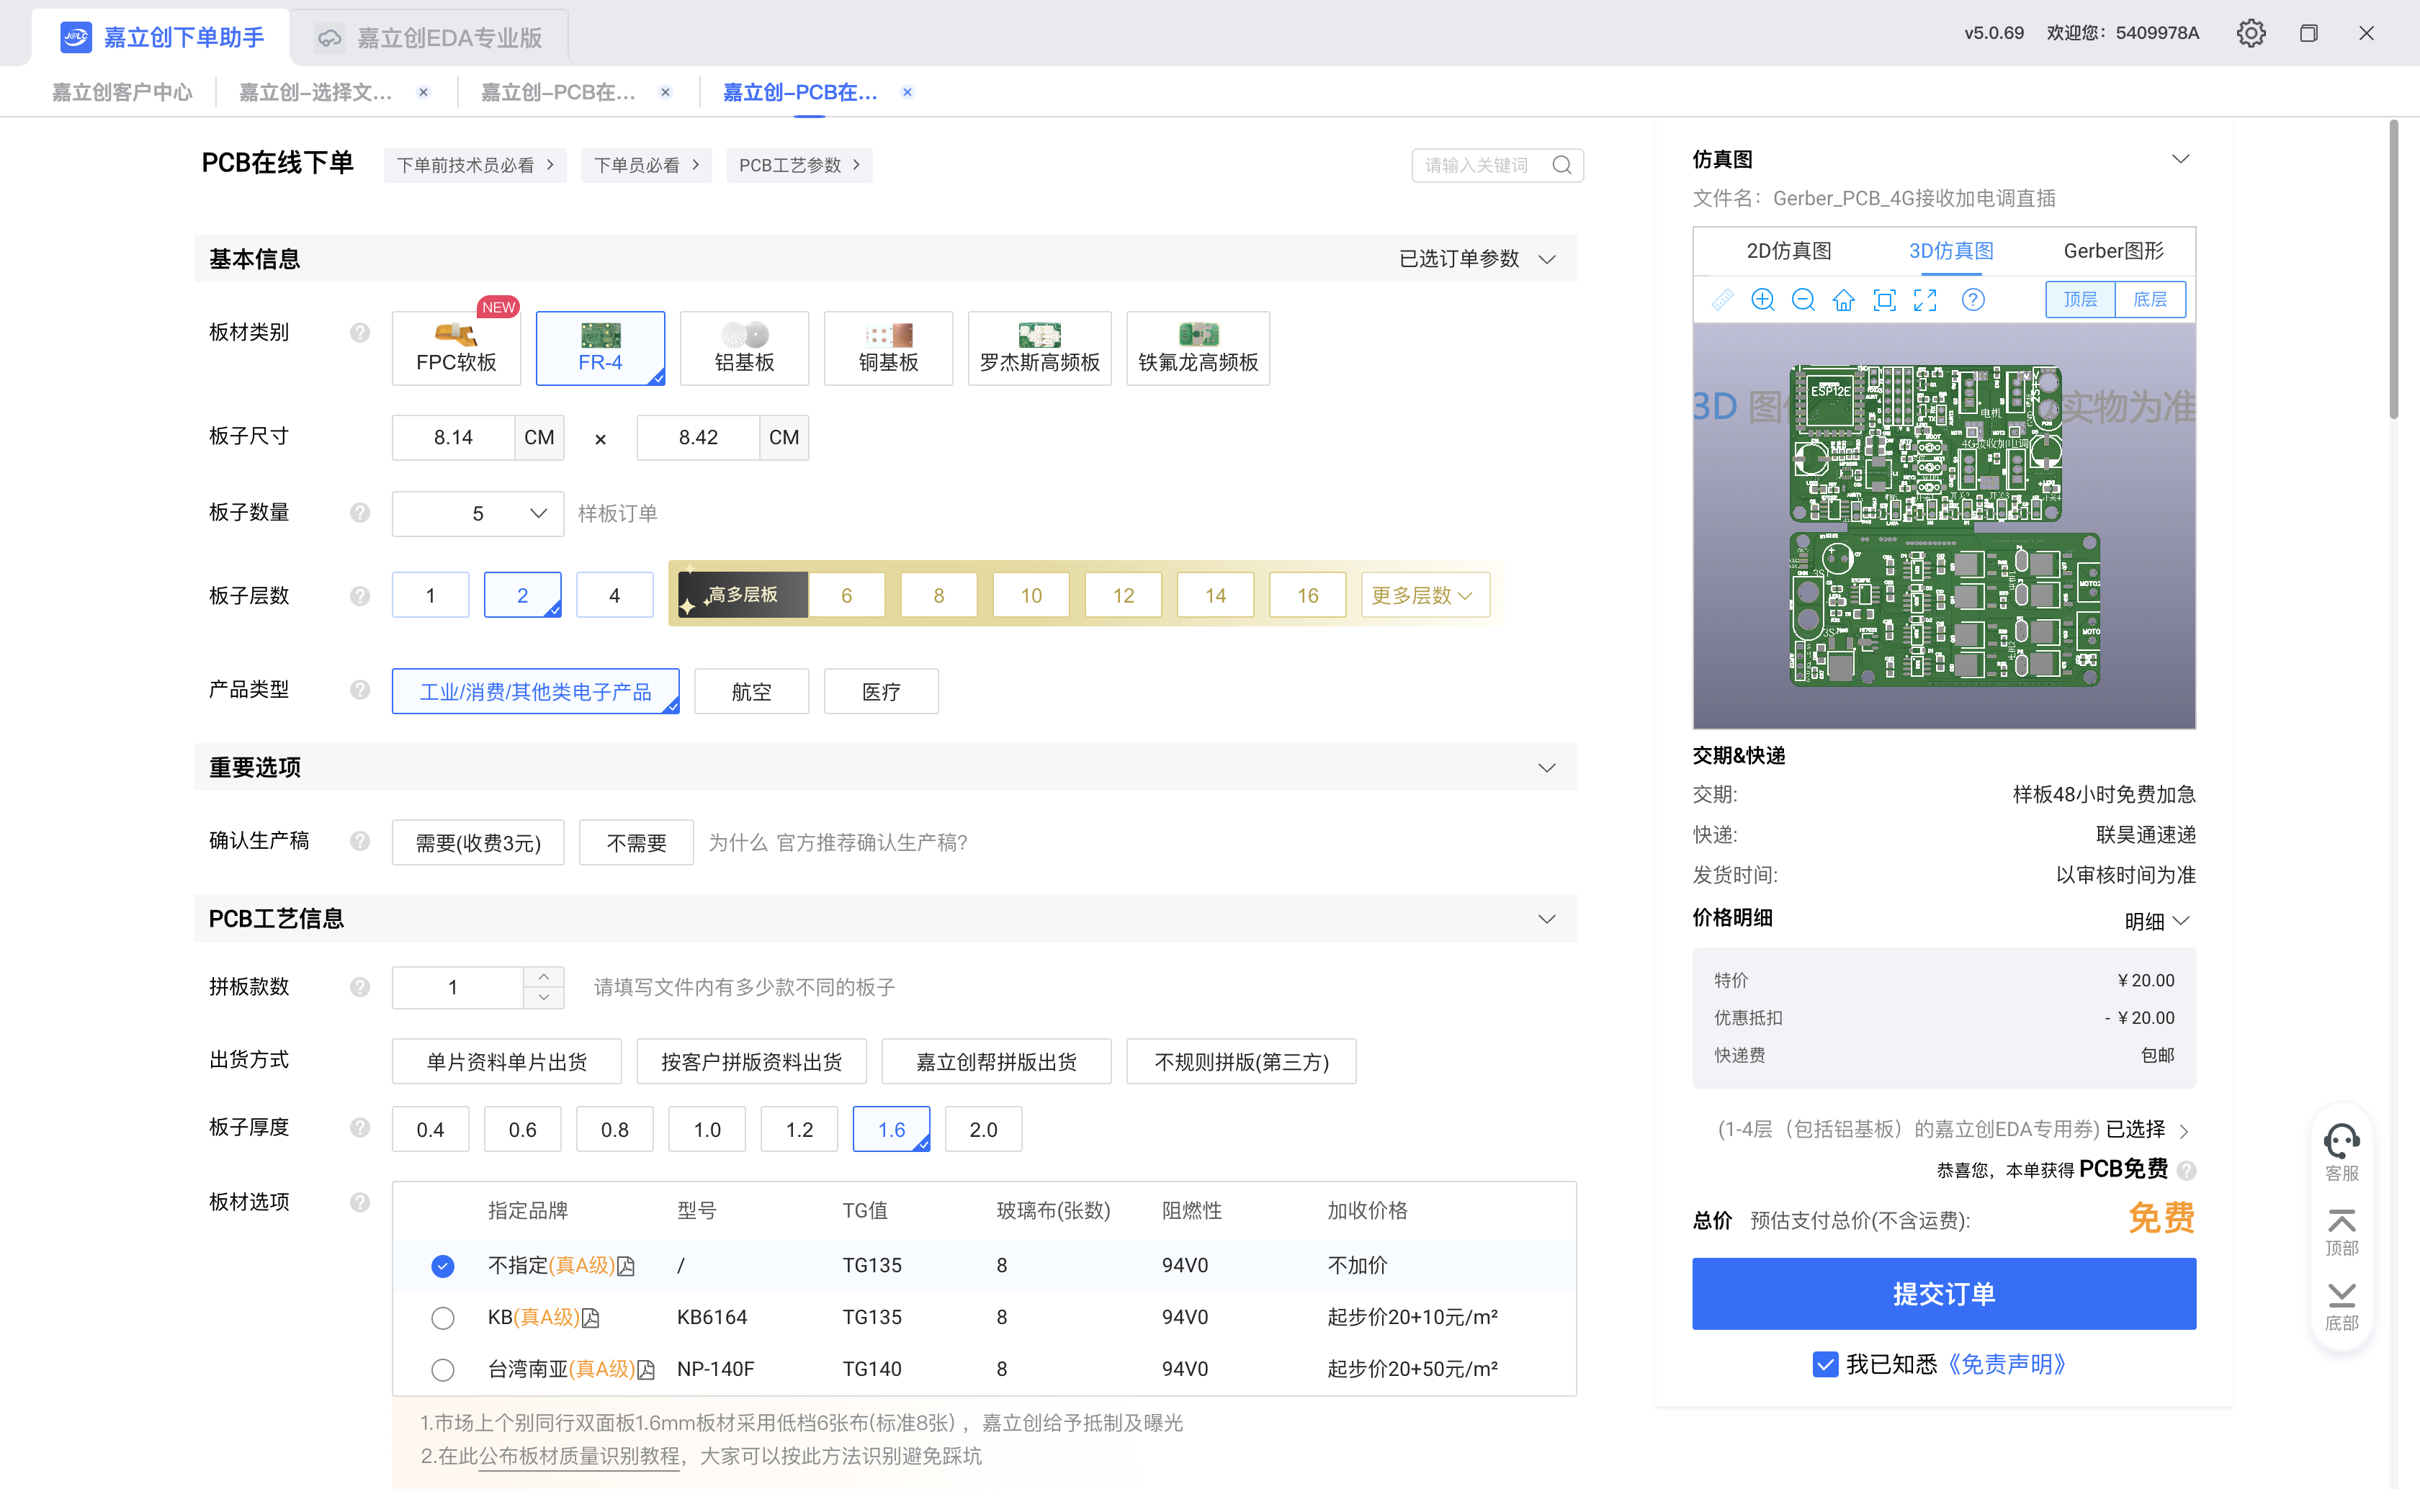
Task: Open the 板子数量 quantity dropdown
Action: point(478,513)
